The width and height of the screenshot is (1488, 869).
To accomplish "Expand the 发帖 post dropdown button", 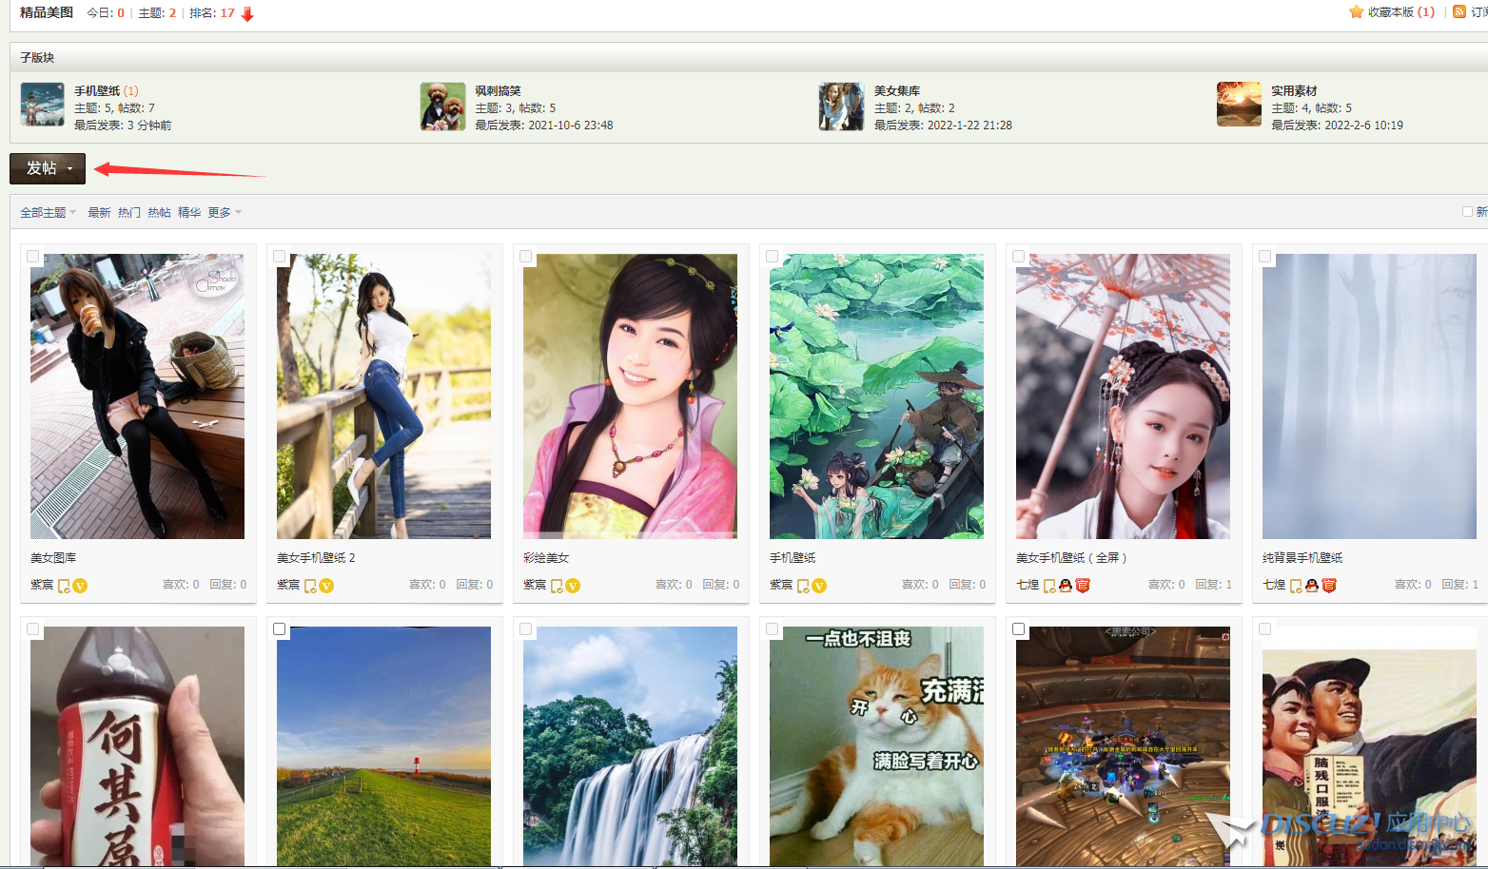I will click(x=48, y=168).
